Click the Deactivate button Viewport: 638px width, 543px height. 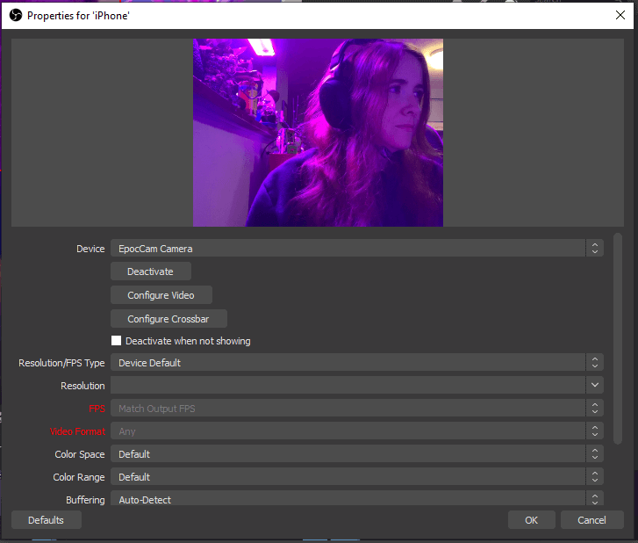point(151,271)
